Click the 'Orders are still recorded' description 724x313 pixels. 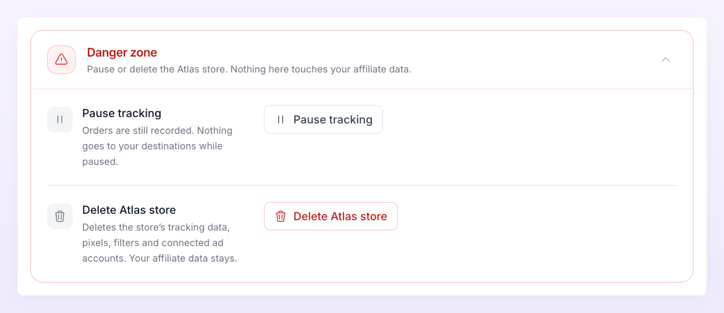tap(157, 146)
